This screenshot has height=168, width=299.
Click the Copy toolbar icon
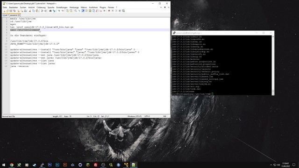(x=33, y=11)
